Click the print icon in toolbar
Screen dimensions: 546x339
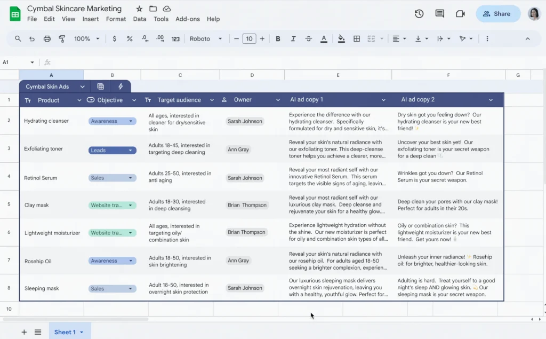[x=47, y=39]
